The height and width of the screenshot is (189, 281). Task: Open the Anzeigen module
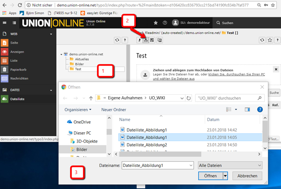click(17, 52)
